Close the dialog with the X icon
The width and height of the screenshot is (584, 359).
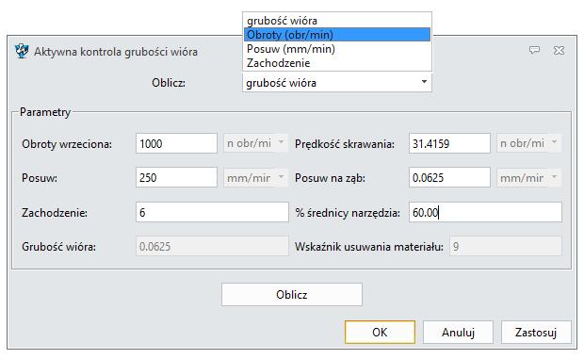click(x=559, y=50)
